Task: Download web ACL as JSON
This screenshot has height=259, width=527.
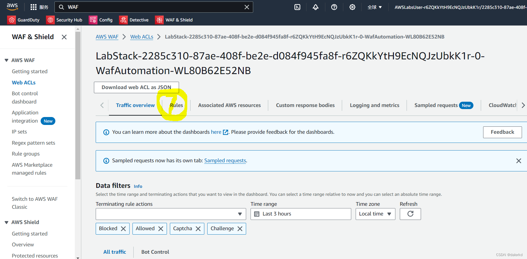Action: (x=136, y=87)
